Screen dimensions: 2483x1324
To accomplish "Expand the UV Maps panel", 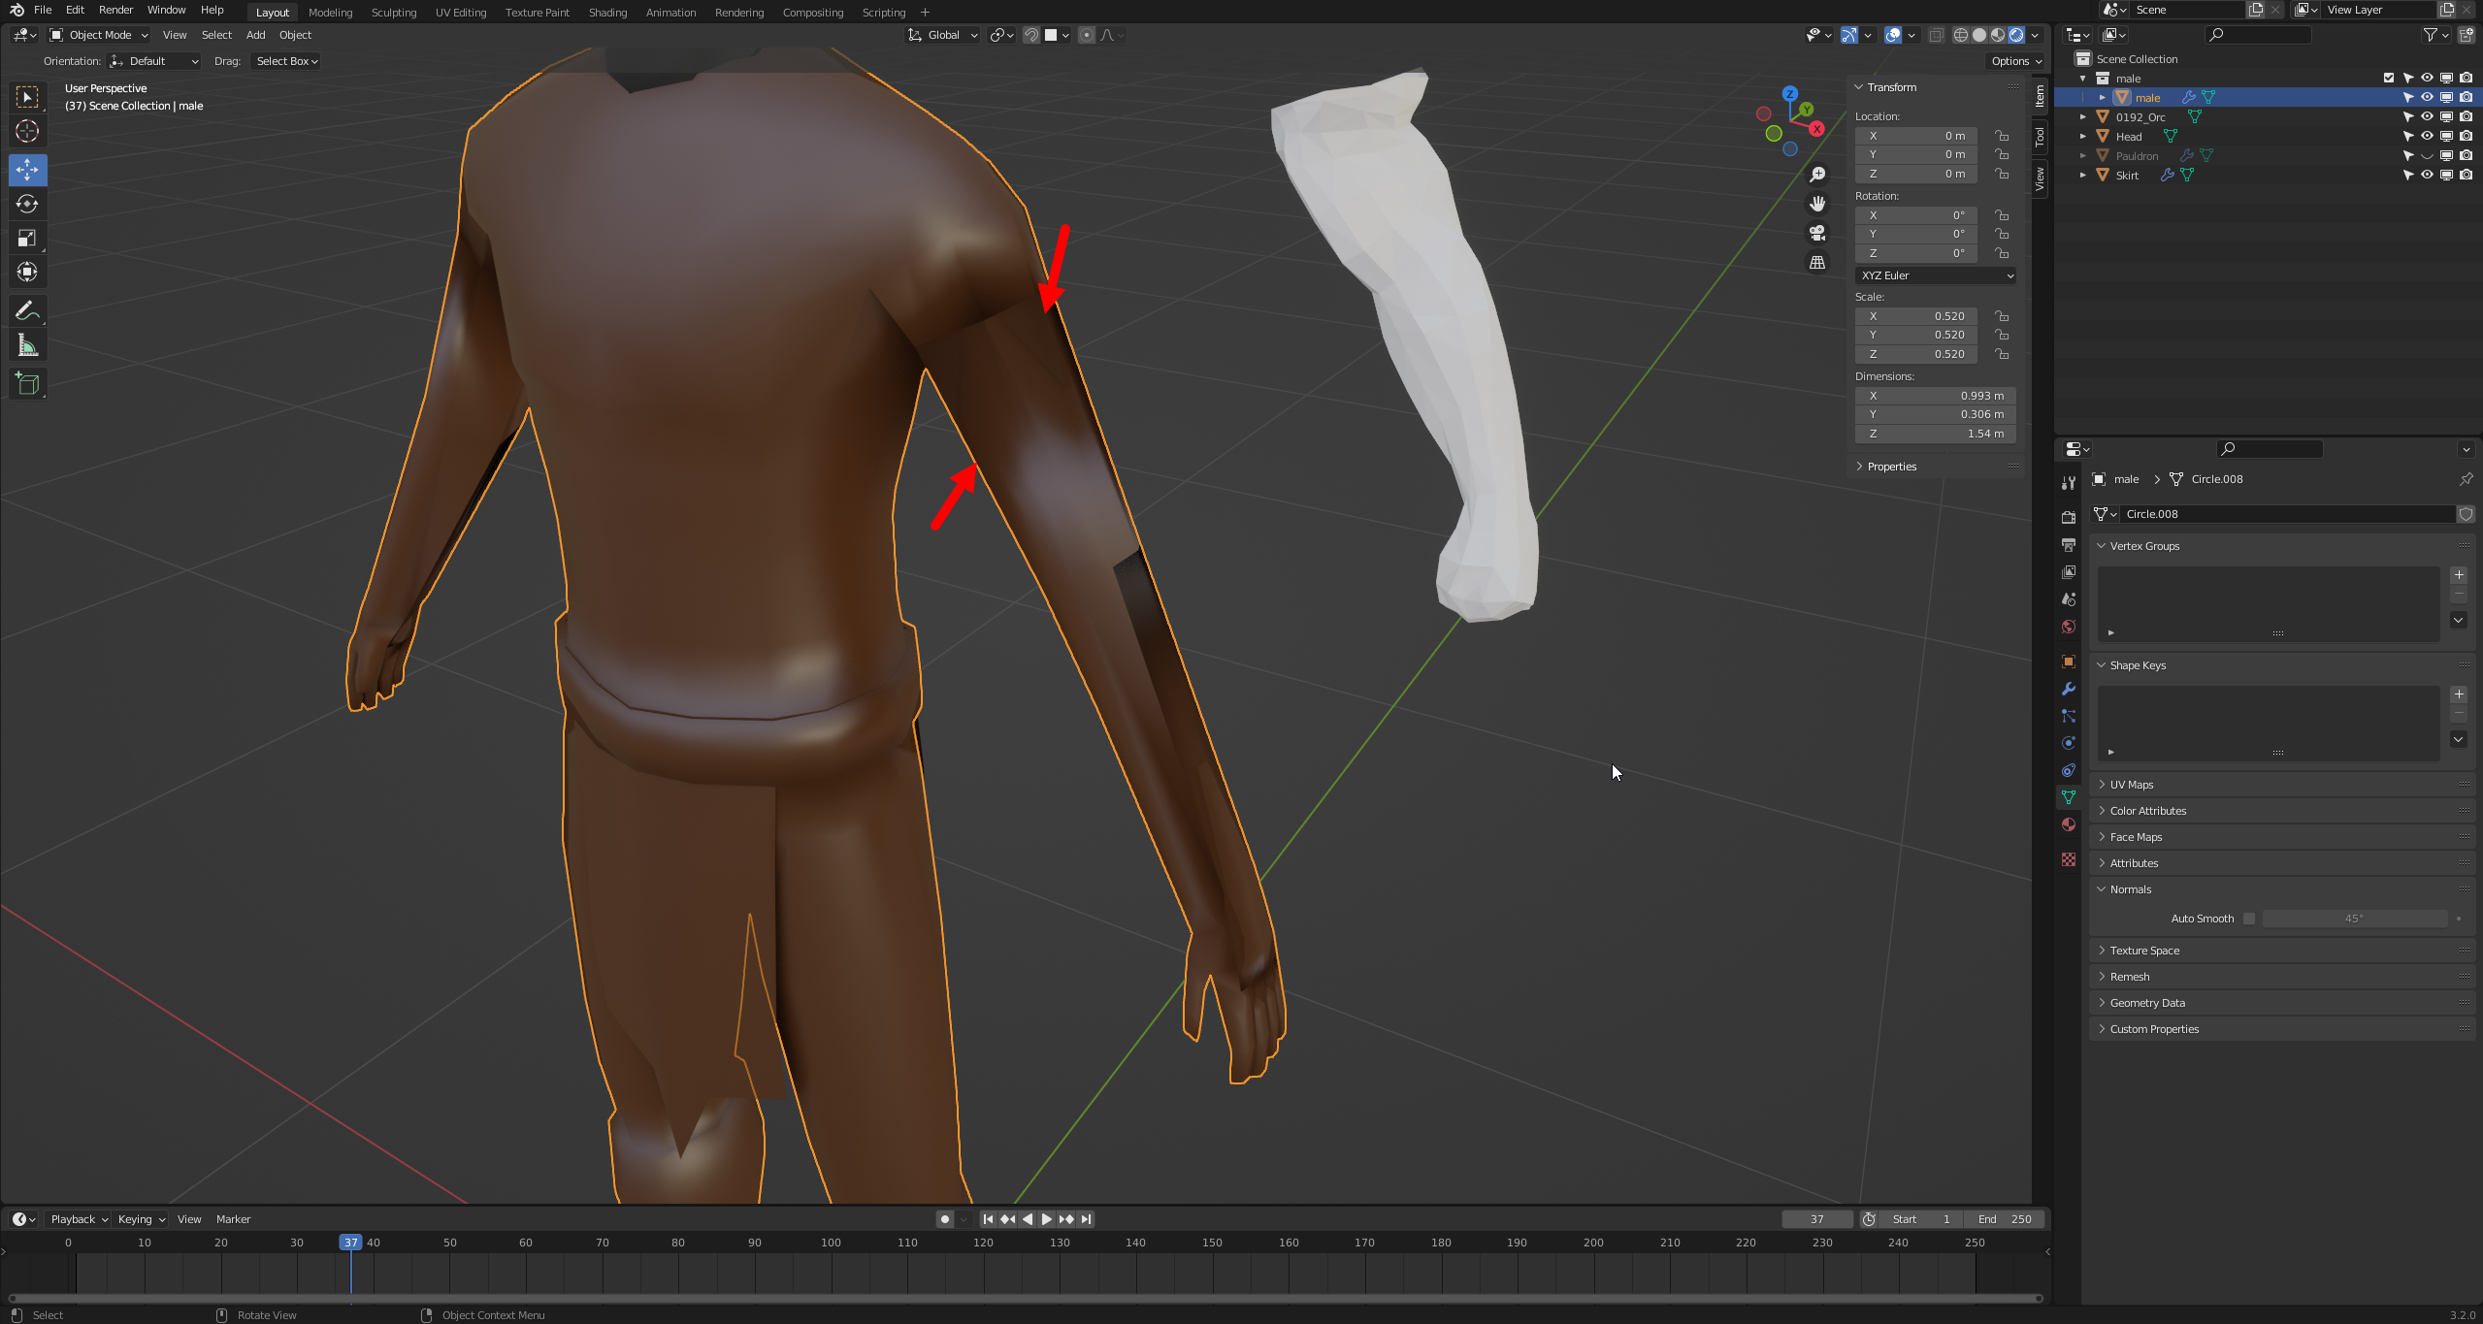I will tap(2131, 785).
